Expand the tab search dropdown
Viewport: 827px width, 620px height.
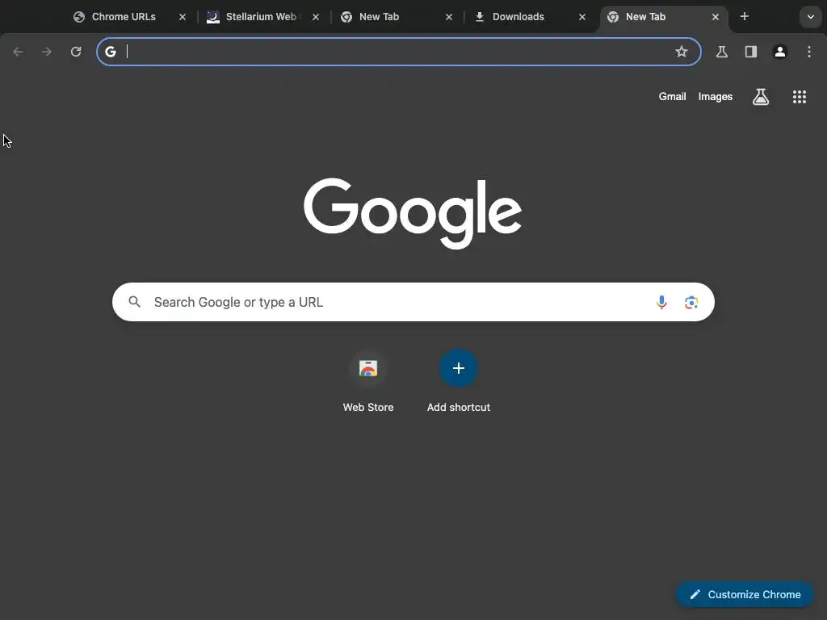(811, 17)
